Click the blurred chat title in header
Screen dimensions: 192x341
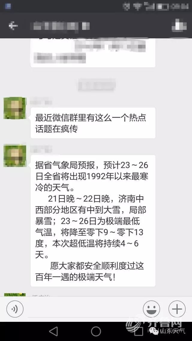(60, 26)
